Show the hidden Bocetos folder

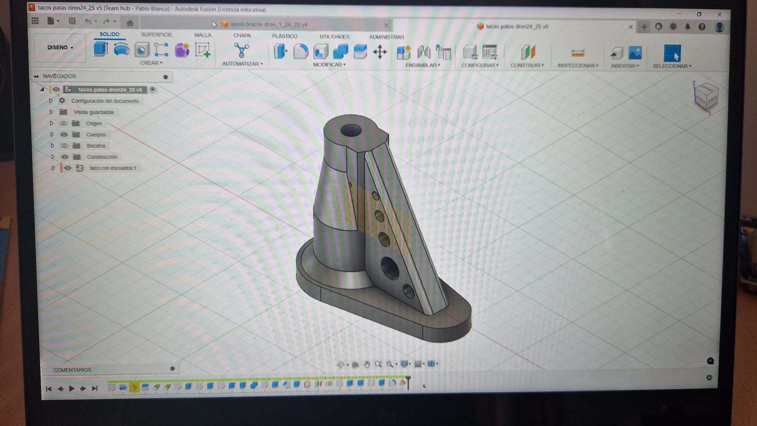click(64, 146)
